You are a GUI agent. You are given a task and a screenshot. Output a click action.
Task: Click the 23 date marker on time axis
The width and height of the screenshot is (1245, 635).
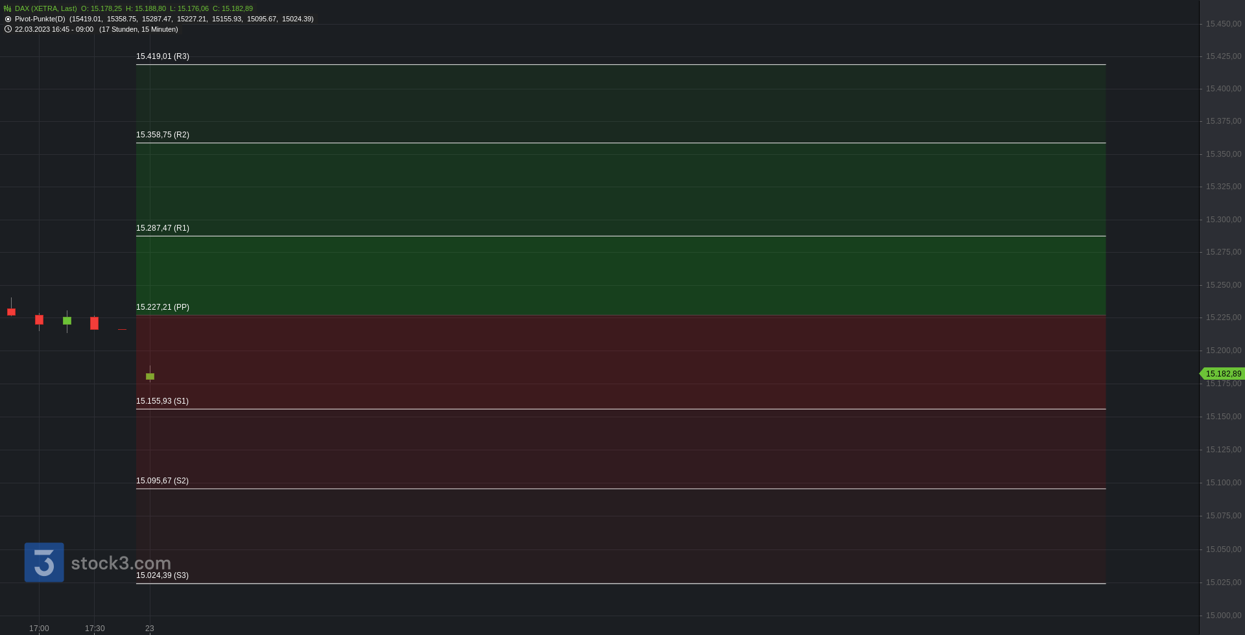(x=150, y=629)
